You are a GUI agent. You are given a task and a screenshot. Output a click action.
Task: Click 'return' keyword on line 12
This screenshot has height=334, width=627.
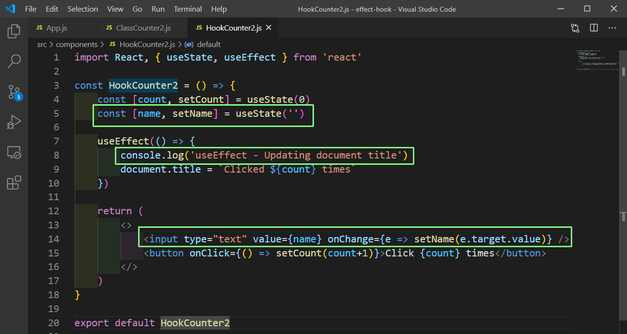click(115, 211)
